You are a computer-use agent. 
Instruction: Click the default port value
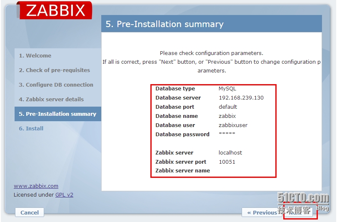pos(228,107)
